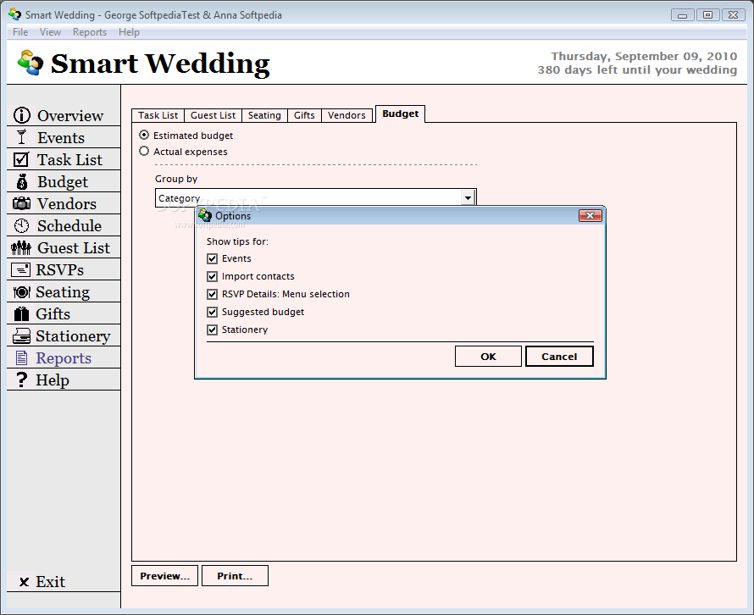
Task: Open Schedule section from sidebar
Action: tap(69, 226)
